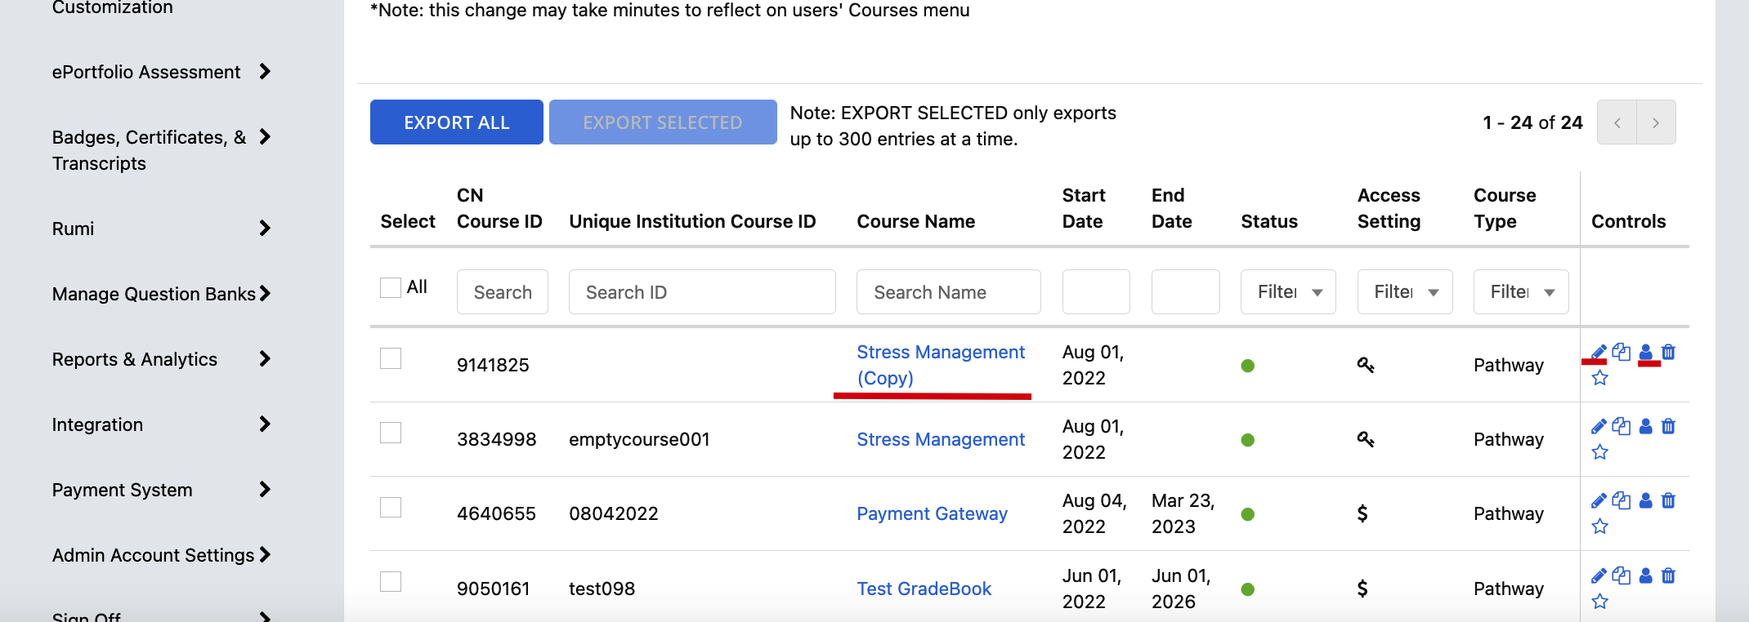Click dollar access icon for Payment Gateway
This screenshot has height=622, width=1749.
1362,513
